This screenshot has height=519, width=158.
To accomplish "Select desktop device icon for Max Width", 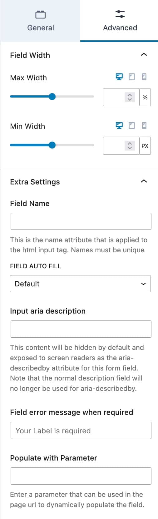I will tap(119, 77).
